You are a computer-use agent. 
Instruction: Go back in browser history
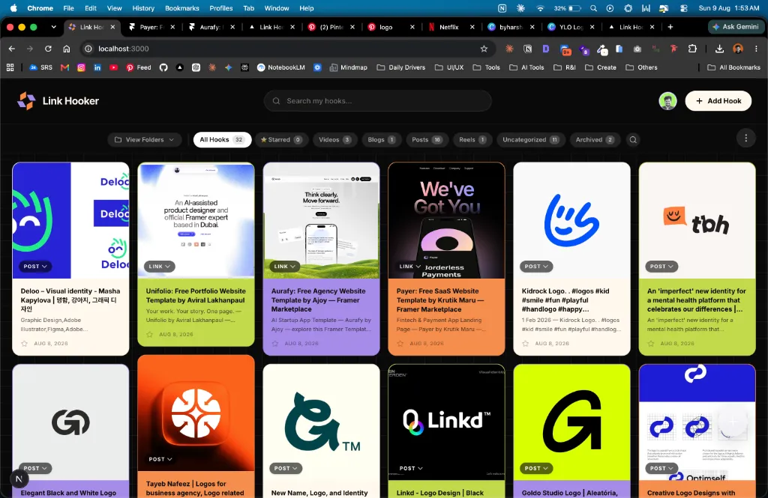(12, 49)
